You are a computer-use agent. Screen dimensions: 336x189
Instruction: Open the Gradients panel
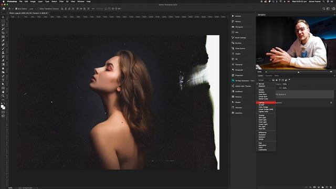(x=237, y=91)
